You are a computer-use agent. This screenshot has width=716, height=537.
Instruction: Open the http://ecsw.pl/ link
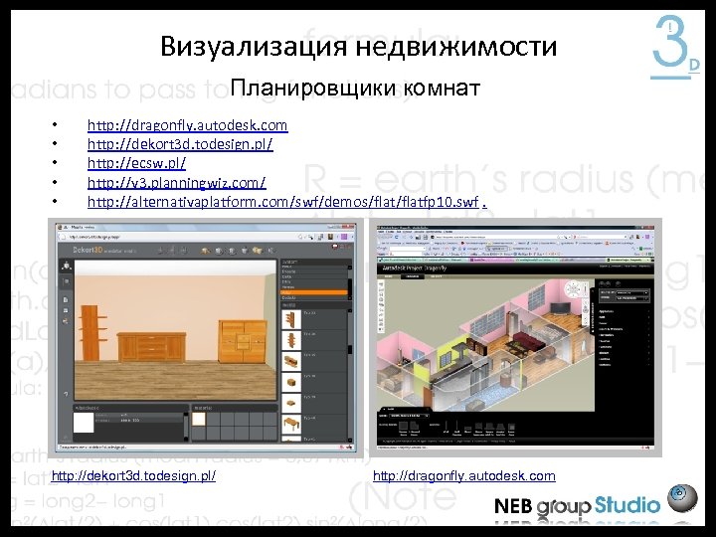pyautogui.click(x=136, y=163)
